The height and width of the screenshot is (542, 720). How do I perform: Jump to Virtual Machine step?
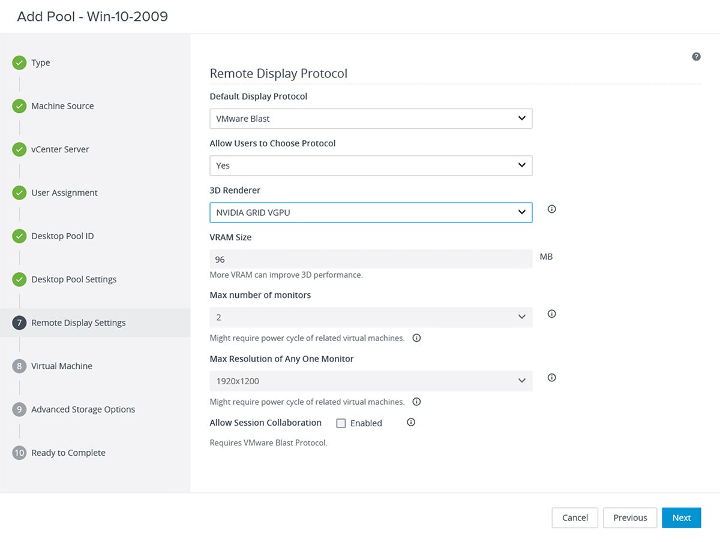pyautogui.click(x=61, y=366)
